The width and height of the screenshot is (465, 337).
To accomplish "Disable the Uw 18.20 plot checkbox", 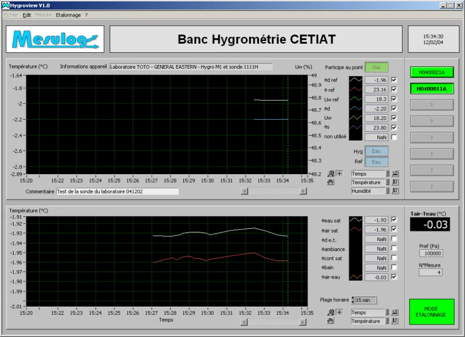I will 394,118.
